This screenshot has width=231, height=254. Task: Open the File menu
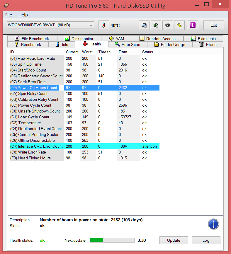pyautogui.click(x=9, y=15)
